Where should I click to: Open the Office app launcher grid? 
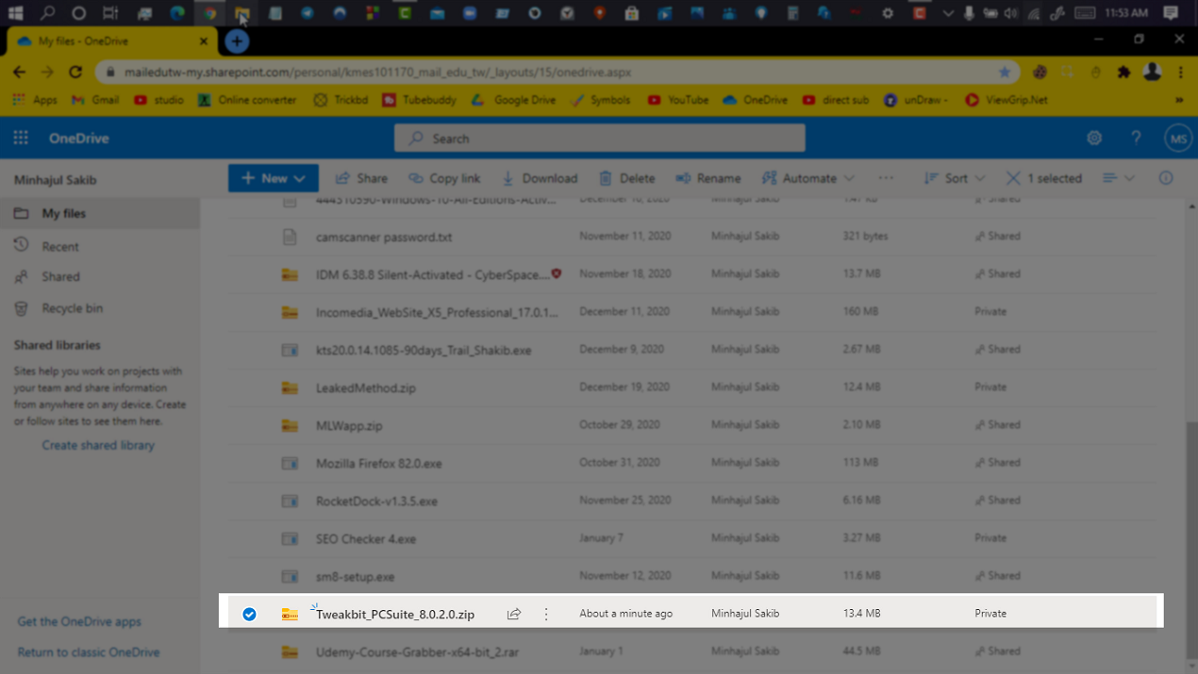point(21,138)
